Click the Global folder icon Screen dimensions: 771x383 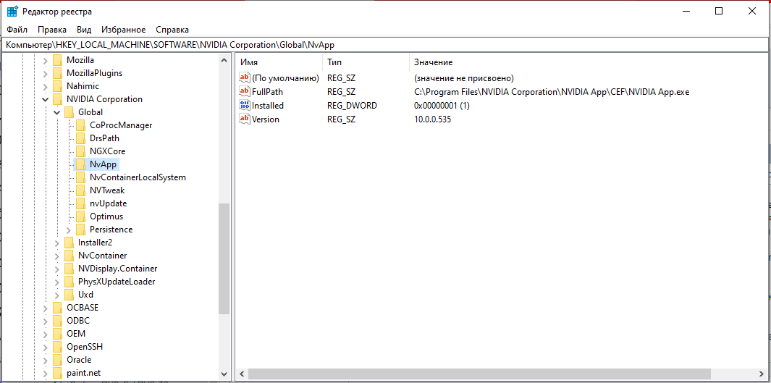click(x=69, y=112)
